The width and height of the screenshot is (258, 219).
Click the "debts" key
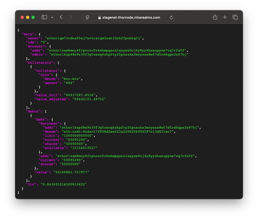(33, 111)
